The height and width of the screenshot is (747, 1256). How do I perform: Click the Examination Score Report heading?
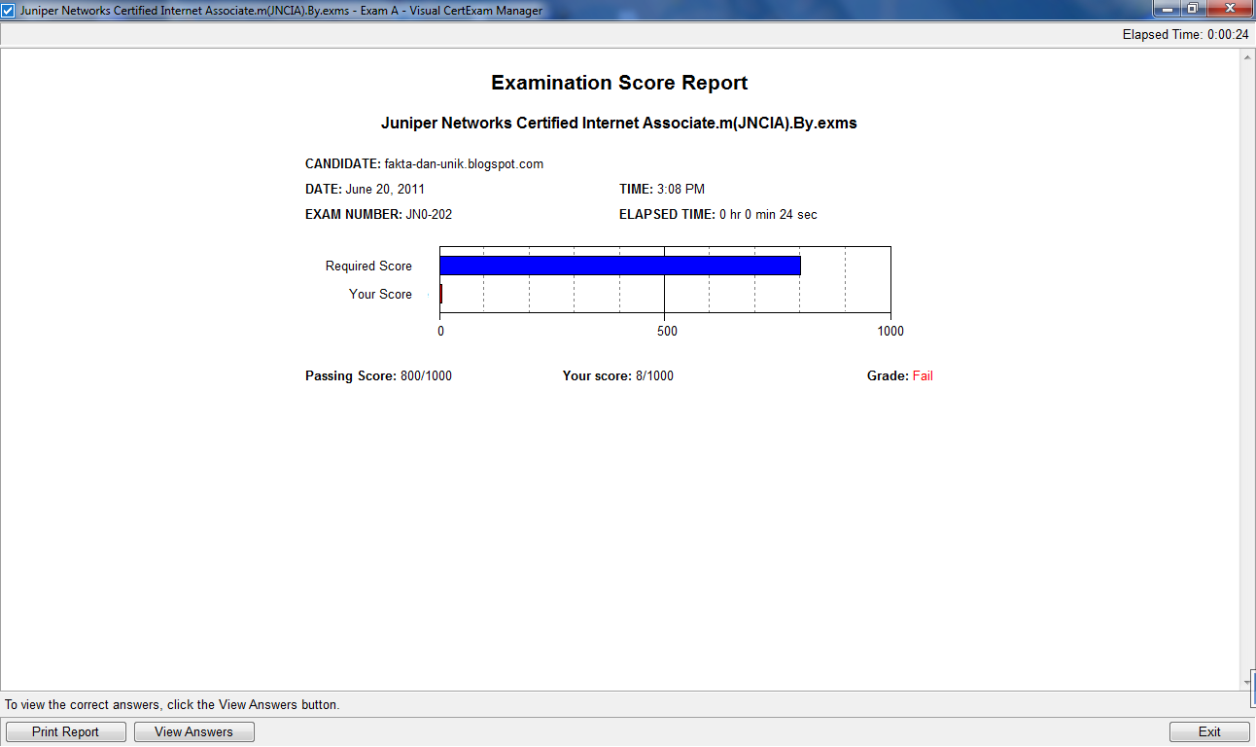(x=619, y=83)
